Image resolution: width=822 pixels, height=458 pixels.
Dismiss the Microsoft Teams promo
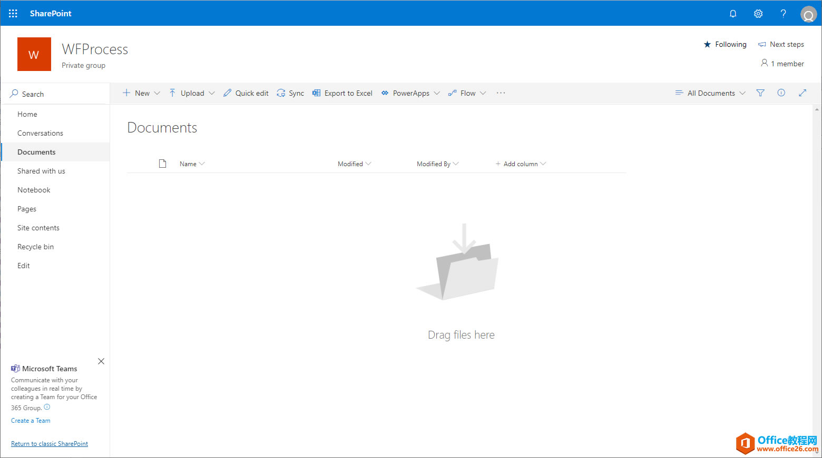101,361
